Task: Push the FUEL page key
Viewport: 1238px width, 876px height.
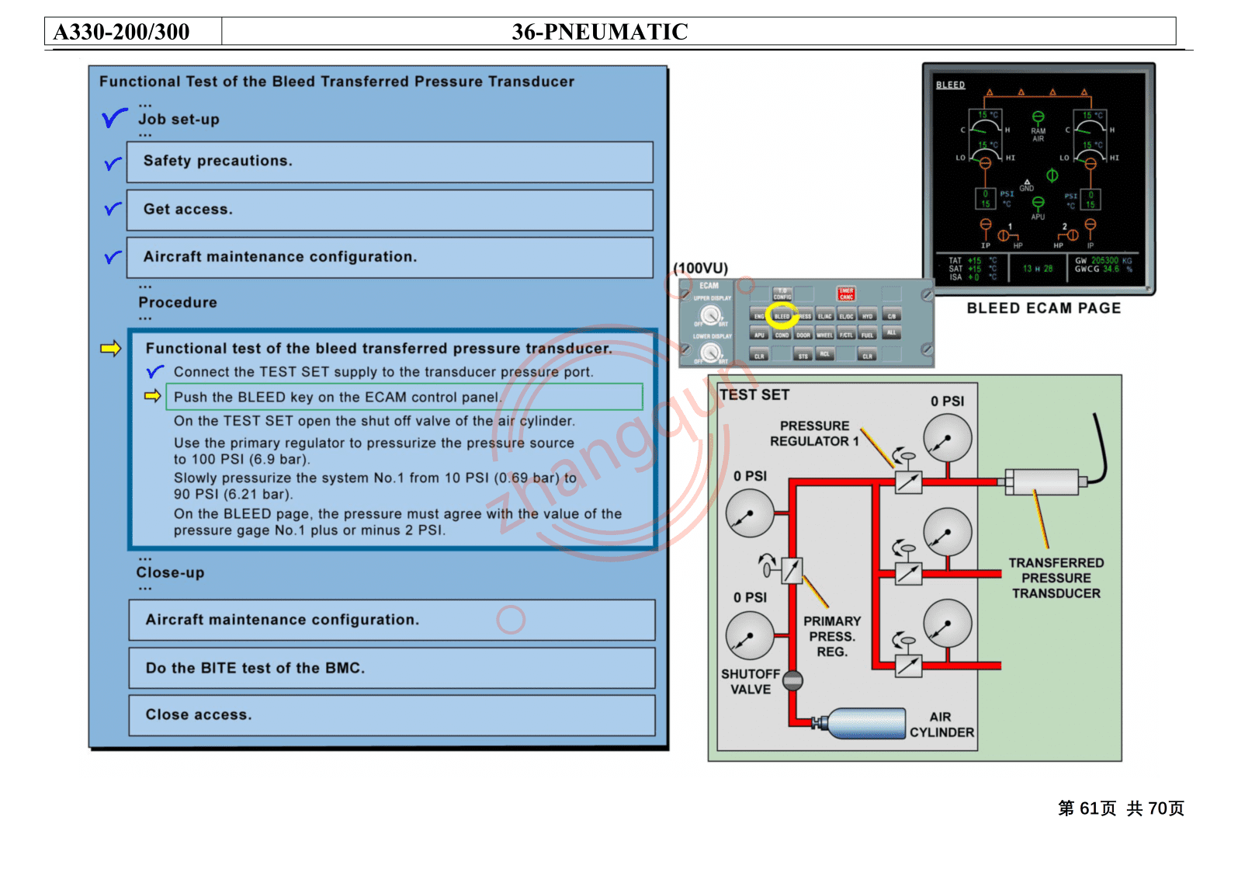Action: click(x=867, y=332)
